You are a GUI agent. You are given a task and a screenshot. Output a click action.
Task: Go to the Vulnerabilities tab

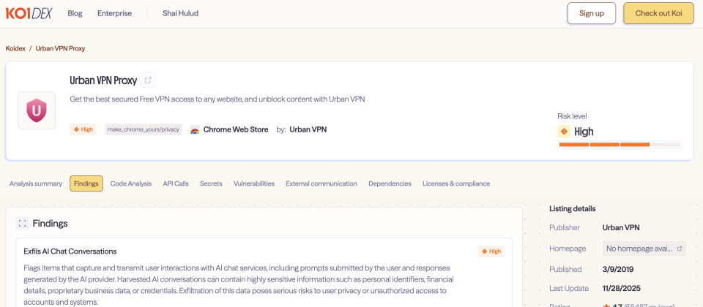(x=254, y=183)
